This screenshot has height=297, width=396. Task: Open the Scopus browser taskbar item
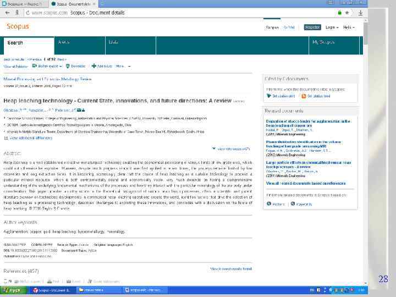52,290
